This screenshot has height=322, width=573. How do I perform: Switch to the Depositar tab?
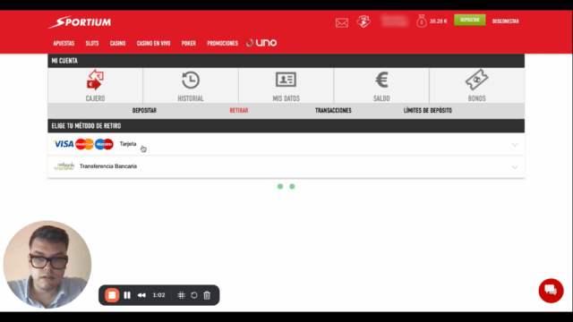click(x=144, y=110)
